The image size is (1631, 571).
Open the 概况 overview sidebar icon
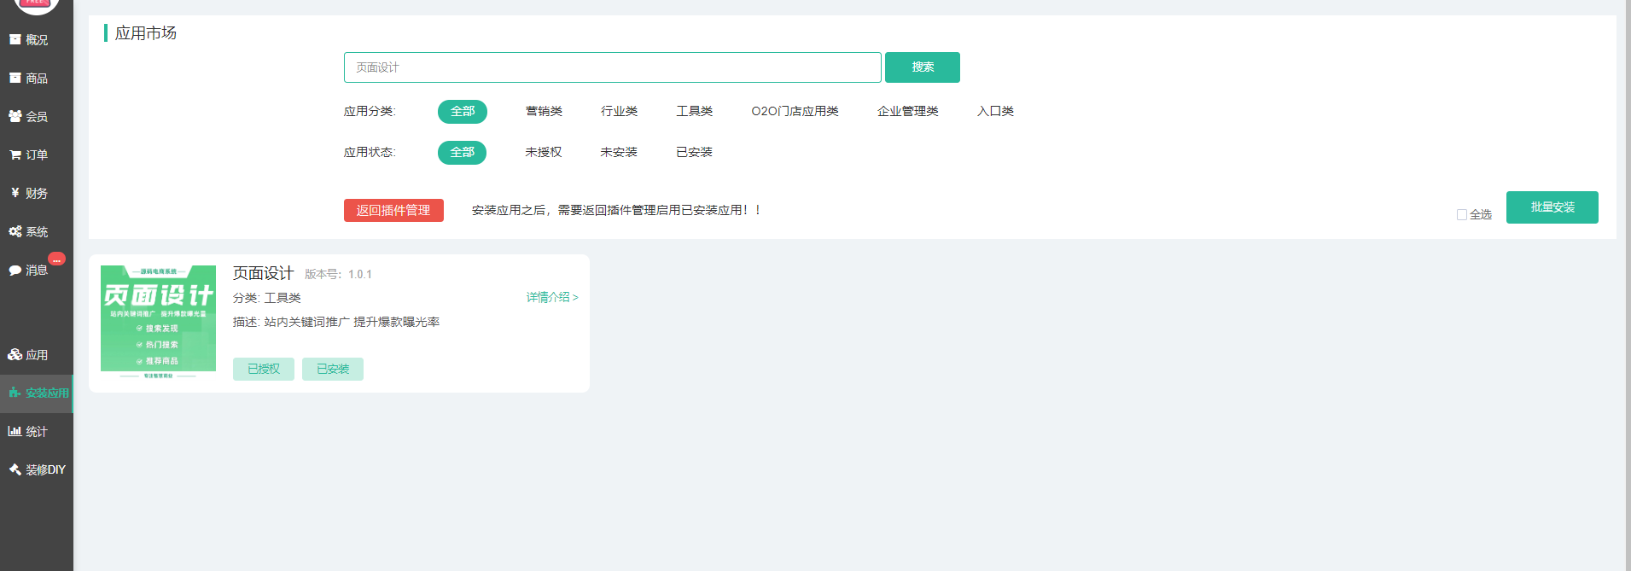(x=15, y=40)
